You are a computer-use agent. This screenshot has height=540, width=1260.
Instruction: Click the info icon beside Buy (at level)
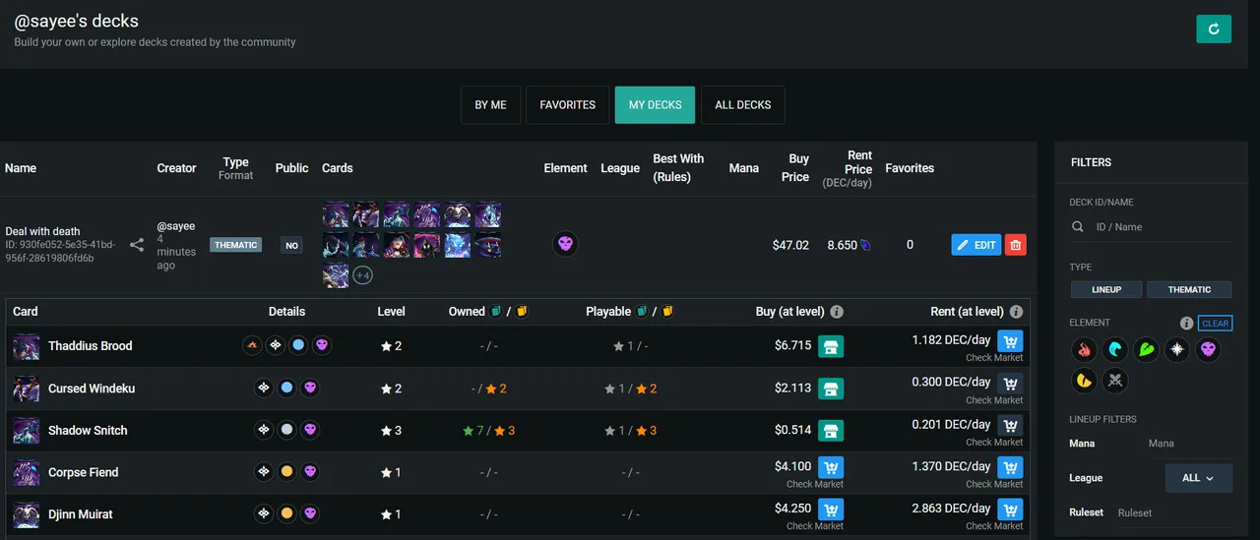[x=837, y=312]
